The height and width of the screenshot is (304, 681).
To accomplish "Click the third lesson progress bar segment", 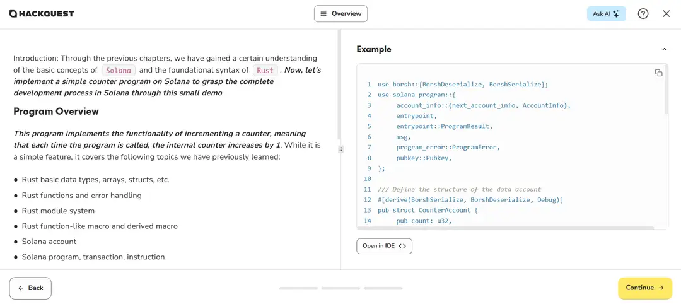I will point(383,288).
